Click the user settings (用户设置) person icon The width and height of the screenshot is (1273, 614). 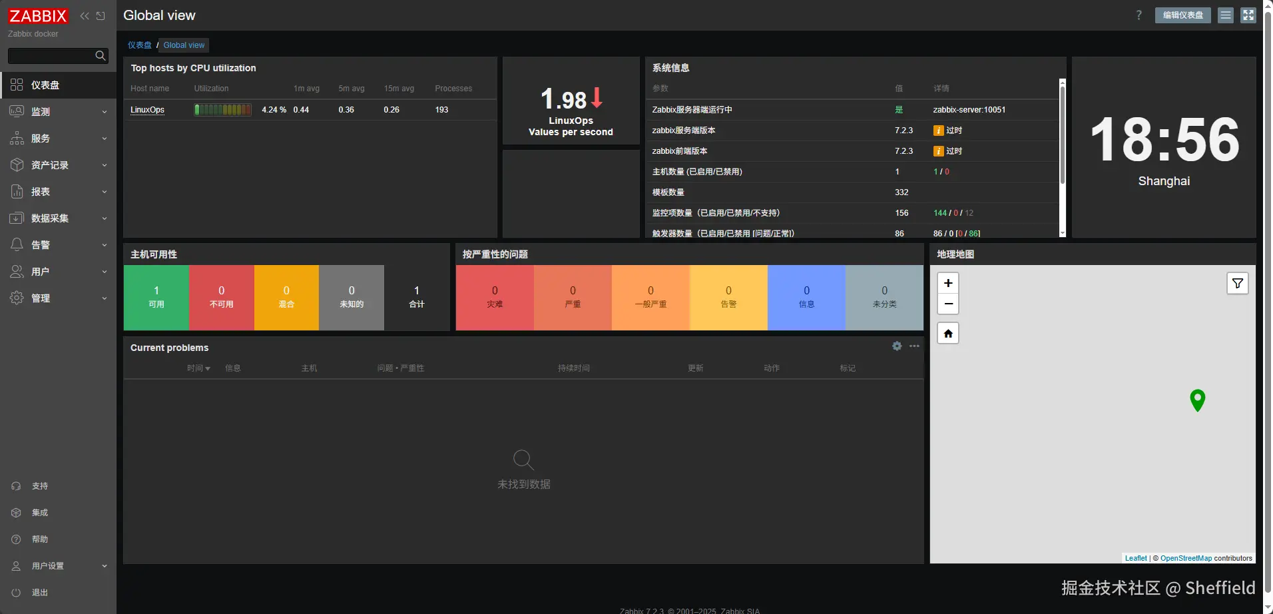click(x=17, y=566)
